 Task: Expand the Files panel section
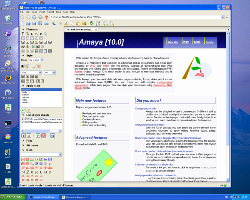tap(29, 141)
